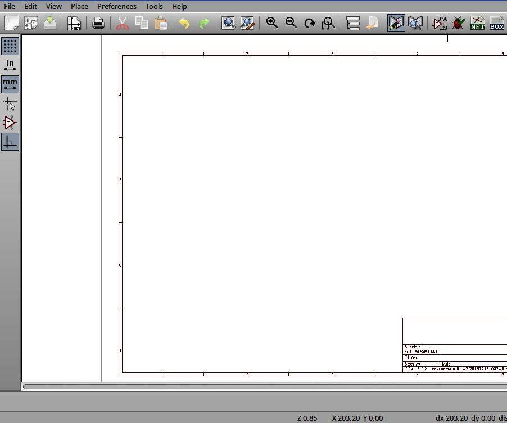Click the 'Size: A4' title block text
Viewport: 507px width, 423px height.
[x=412, y=364]
